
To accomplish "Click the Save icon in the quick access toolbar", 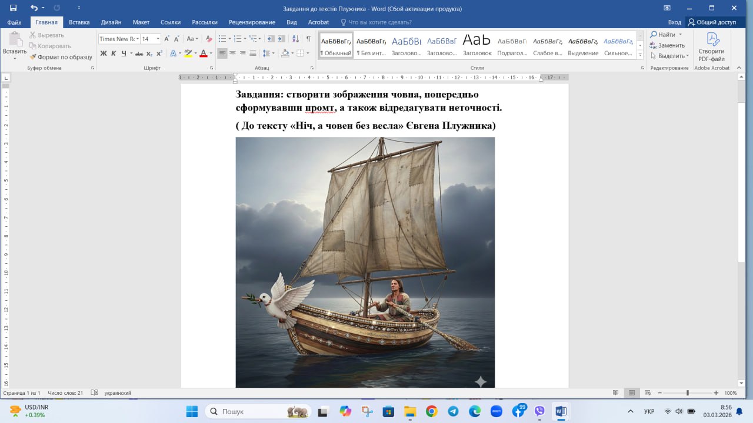I will tap(13, 8).
